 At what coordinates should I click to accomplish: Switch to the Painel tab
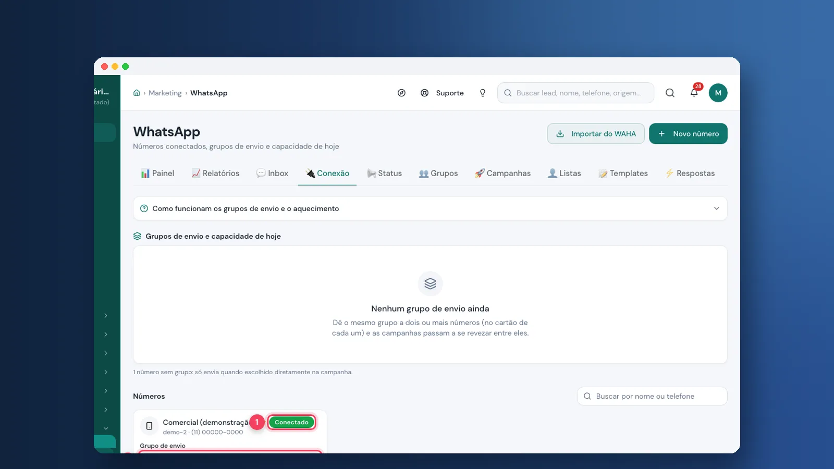coord(157,174)
